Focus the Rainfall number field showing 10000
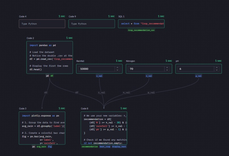The width and height of the screenshot is (229, 156). pos(97,69)
